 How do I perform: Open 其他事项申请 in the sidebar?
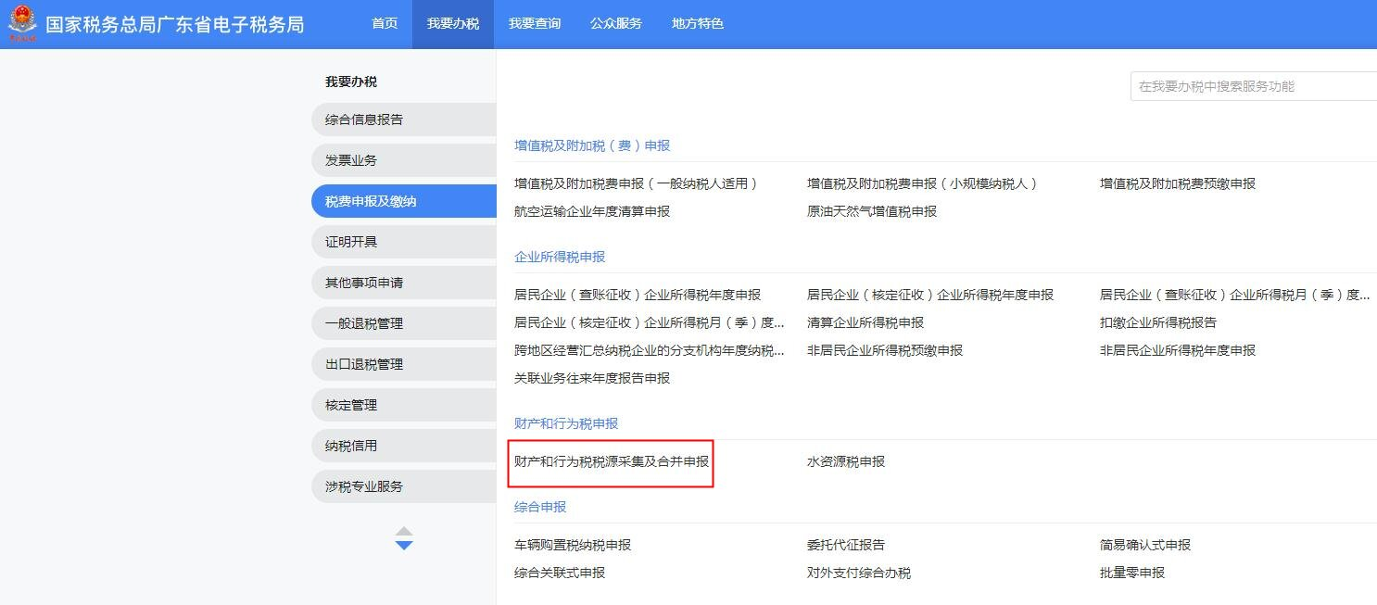pyautogui.click(x=404, y=283)
